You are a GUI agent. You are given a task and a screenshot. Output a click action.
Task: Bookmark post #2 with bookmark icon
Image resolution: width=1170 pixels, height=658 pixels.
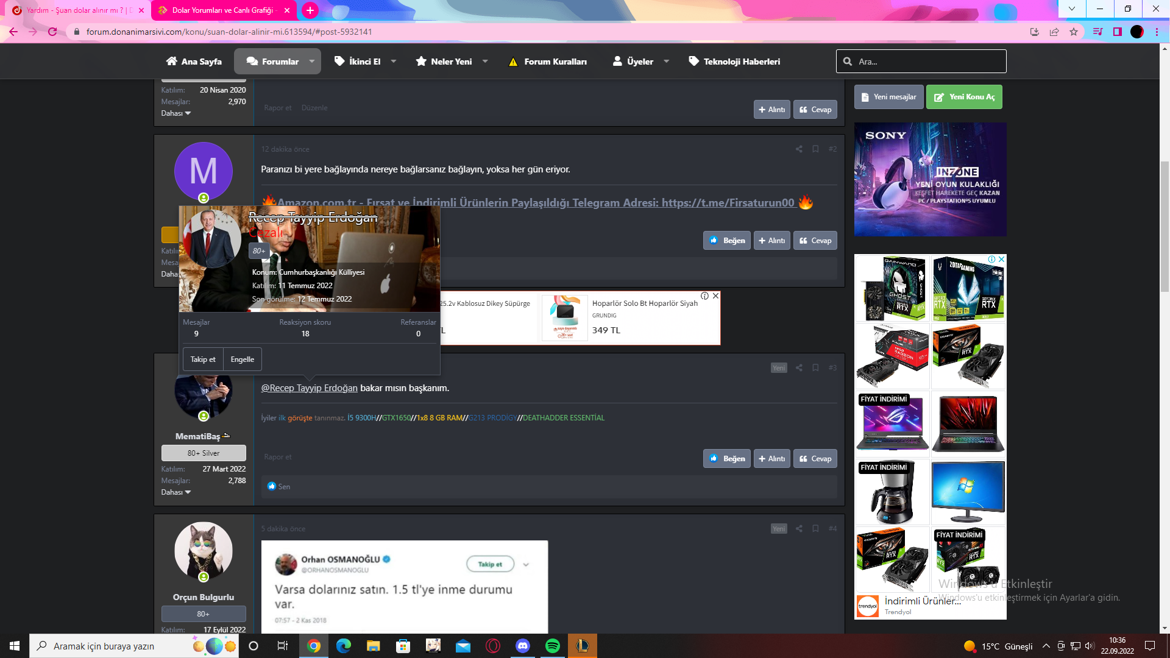(x=815, y=149)
